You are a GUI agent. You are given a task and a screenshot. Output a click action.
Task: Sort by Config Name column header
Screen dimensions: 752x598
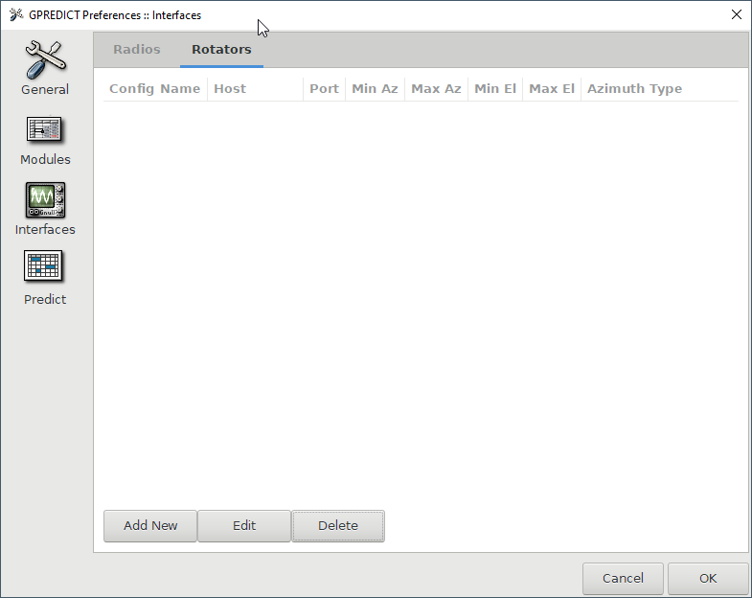tap(155, 89)
